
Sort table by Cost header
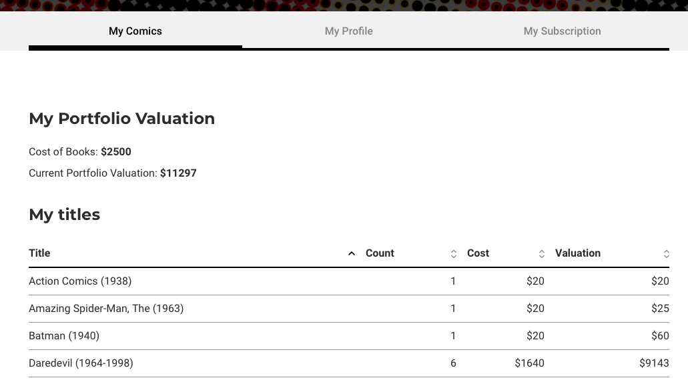pyautogui.click(x=478, y=253)
